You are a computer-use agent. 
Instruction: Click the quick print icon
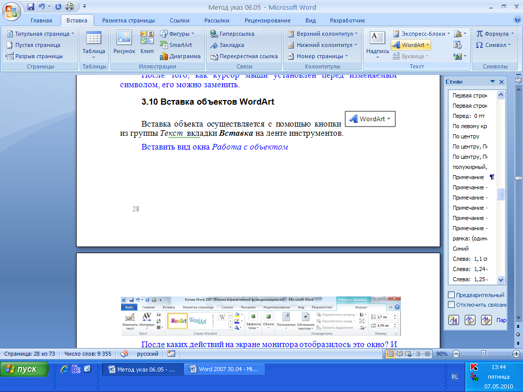coord(69,6)
